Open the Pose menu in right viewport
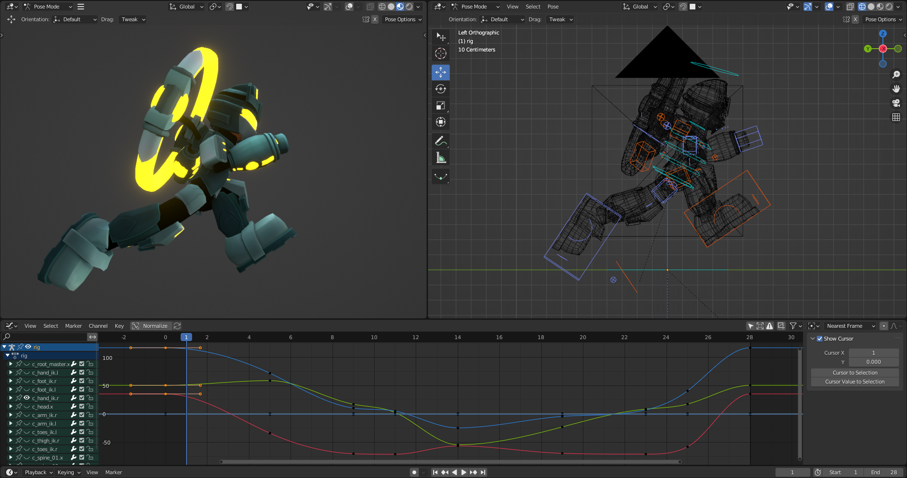Image resolution: width=907 pixels, height=478 pixels. pyautogui.click(x=553, y=7)
